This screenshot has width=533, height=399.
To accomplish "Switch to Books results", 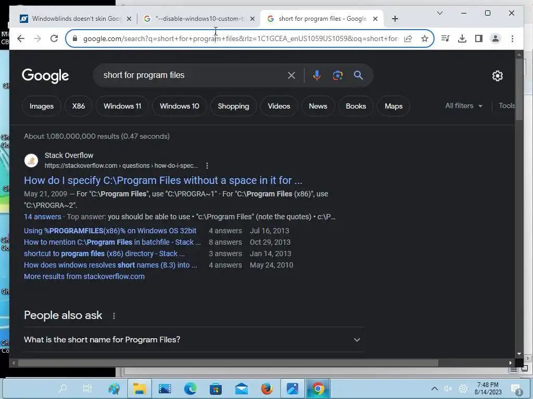I will [x=356, y=106].
